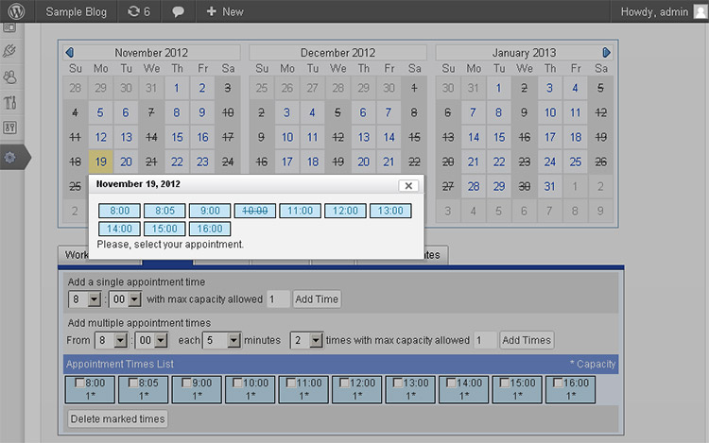Select the 16:00 slot in popup

click(x=210, y=229)
